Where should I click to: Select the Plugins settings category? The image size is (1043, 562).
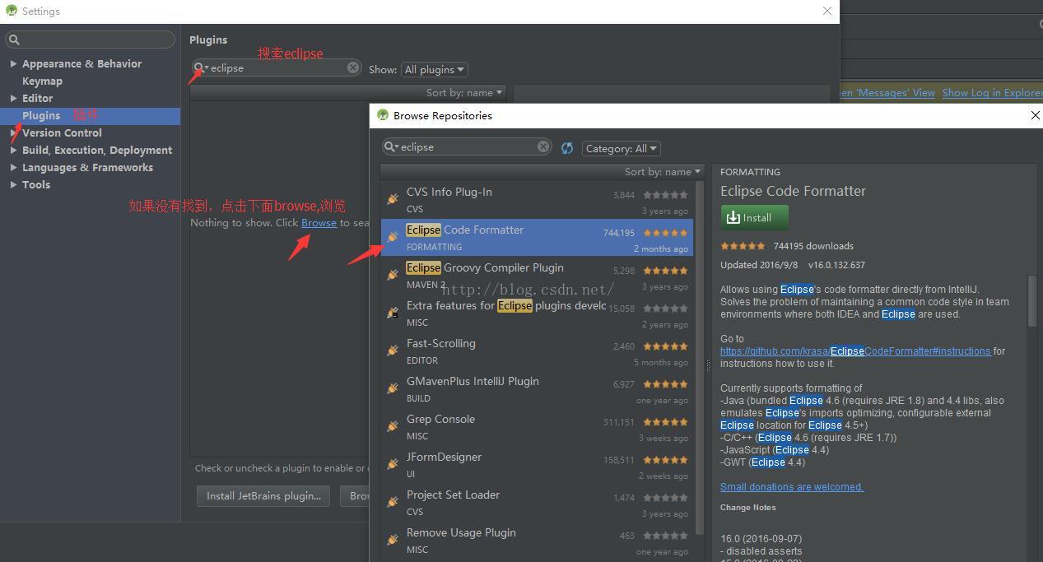(41, 115)
